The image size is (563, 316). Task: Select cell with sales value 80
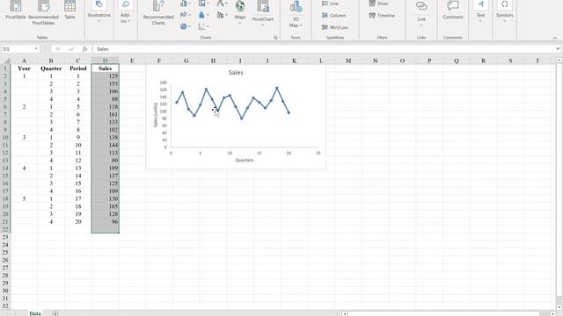pyautogui.click(x=106, y=160)
